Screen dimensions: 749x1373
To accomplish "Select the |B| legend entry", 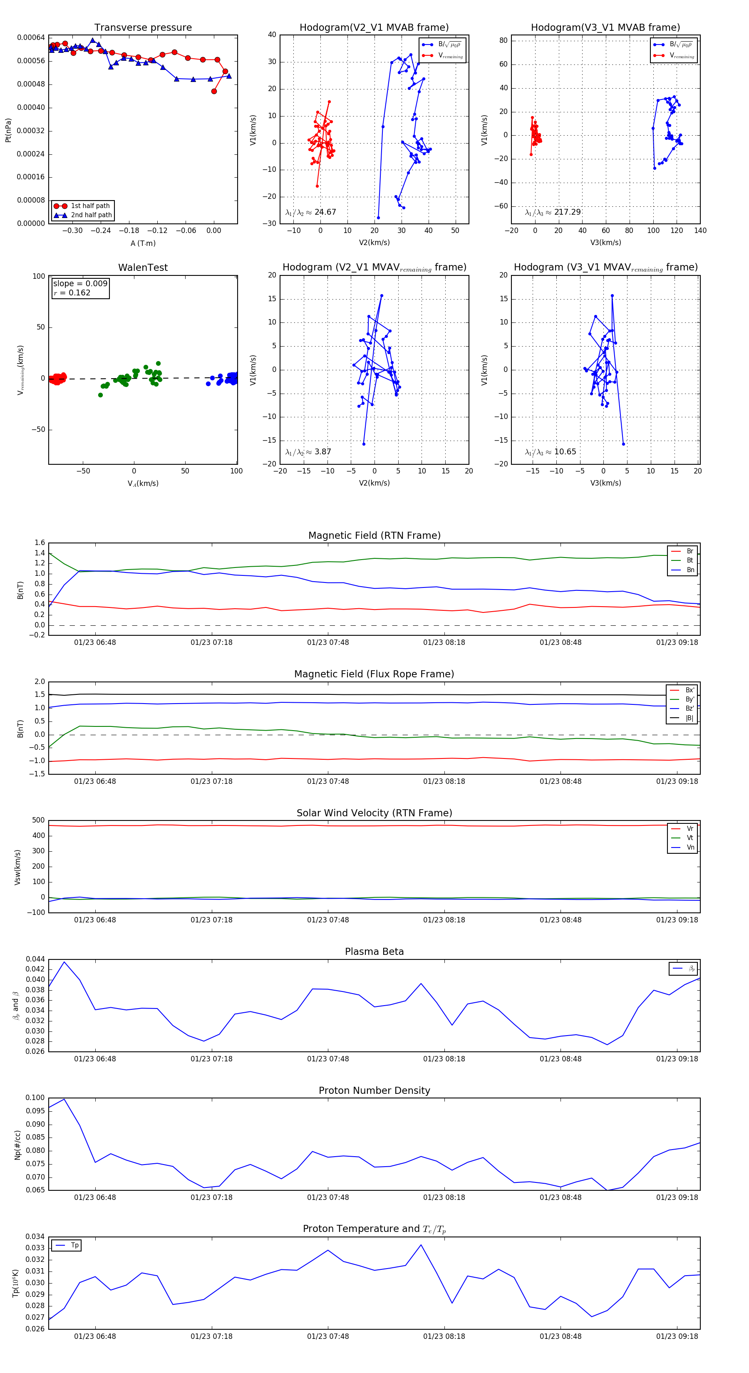I will 682,718.
